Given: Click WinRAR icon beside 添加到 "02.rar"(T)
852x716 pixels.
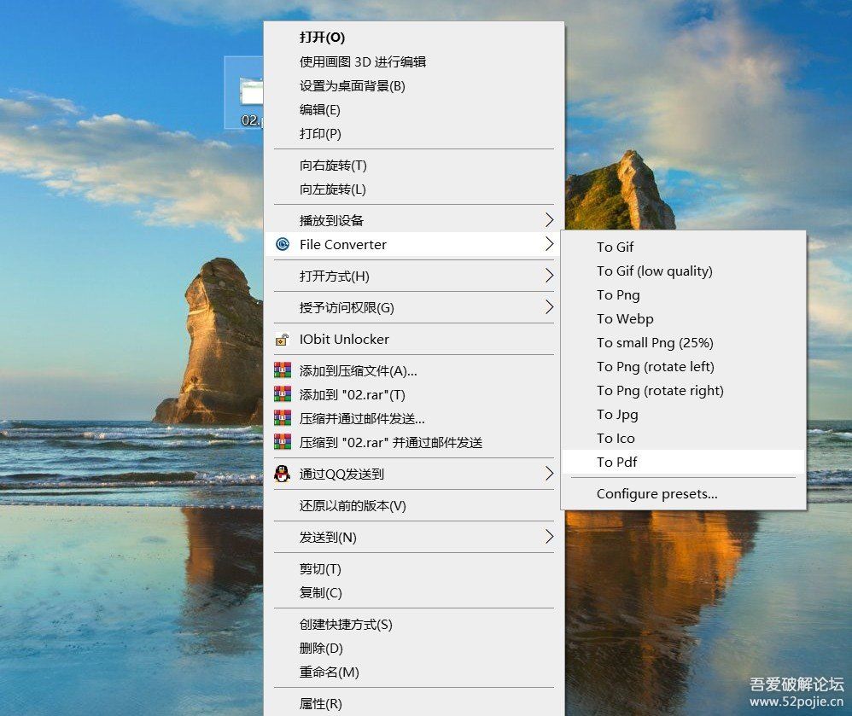Looking at the screenshot, I should pyautogui.click(x=283, y=394).
